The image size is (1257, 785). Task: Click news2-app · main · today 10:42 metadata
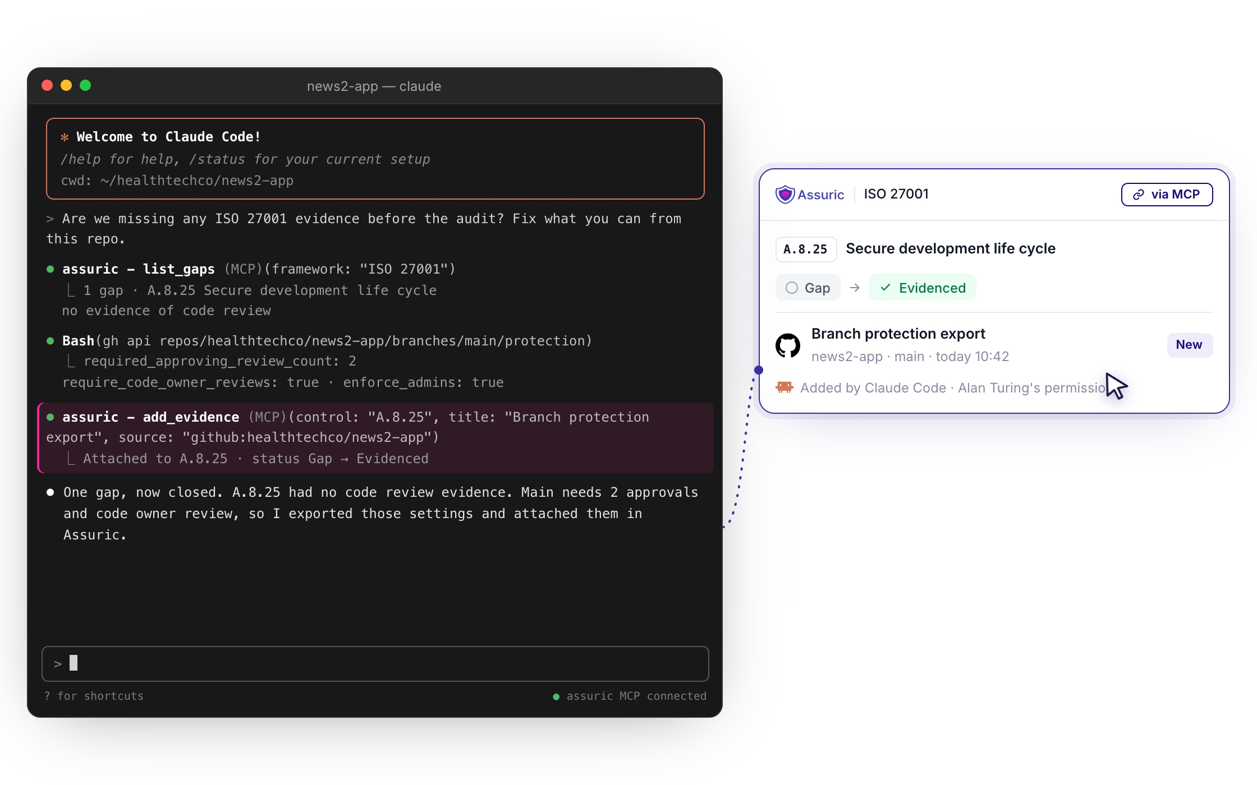910,357
